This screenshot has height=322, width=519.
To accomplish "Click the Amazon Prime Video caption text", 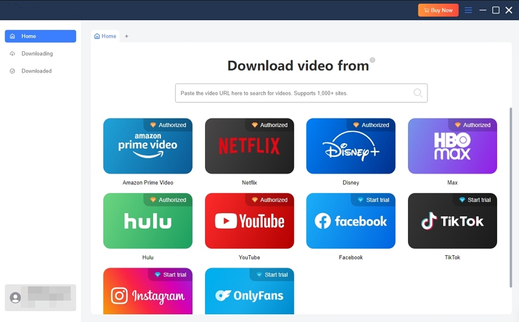I will [148, 183].
